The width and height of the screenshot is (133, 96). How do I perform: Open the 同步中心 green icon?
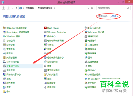click(x=86, y=70)
